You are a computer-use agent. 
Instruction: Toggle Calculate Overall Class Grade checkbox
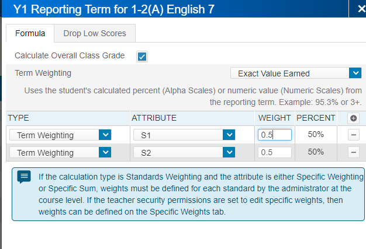(141, 56)
